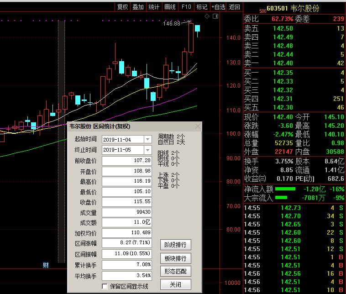Viewport: 346px width, 294px height.
Task: Click the 买一 row price 142.35
Action: coord(283,73)
